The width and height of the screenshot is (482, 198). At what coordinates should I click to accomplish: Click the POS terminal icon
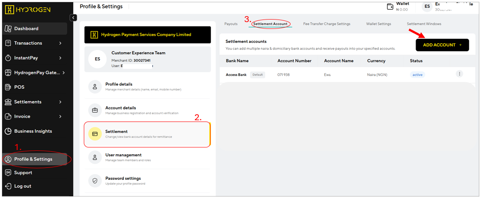(9, 87)
